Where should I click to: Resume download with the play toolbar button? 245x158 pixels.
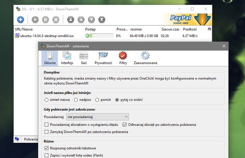35,20
